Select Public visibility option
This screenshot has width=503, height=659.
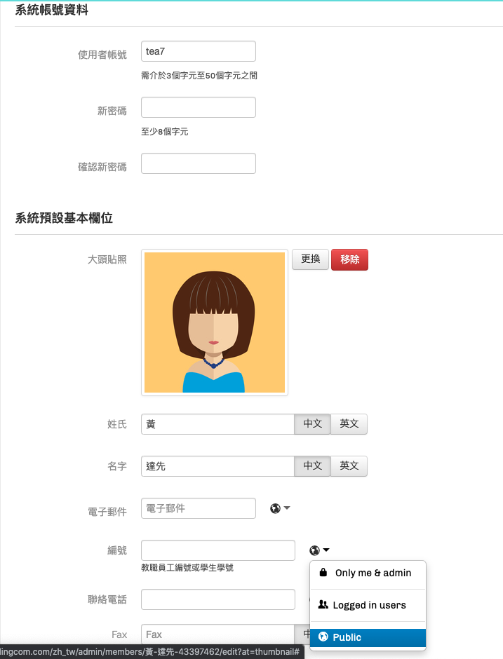347,637
